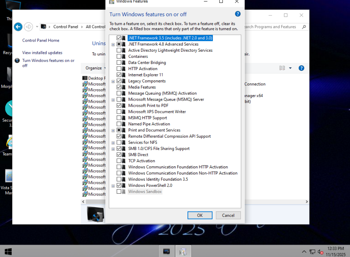Click the folder icon next to Containers
This screenshot has height=257, width=350.
click(124, 56)
